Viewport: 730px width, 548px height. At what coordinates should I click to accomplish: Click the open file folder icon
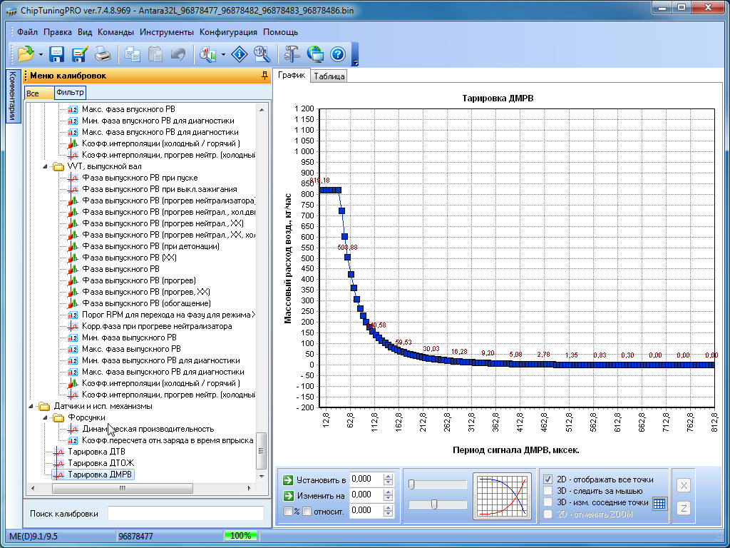(26, 54)
